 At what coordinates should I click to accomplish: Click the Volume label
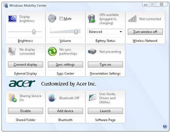(65, 41)
